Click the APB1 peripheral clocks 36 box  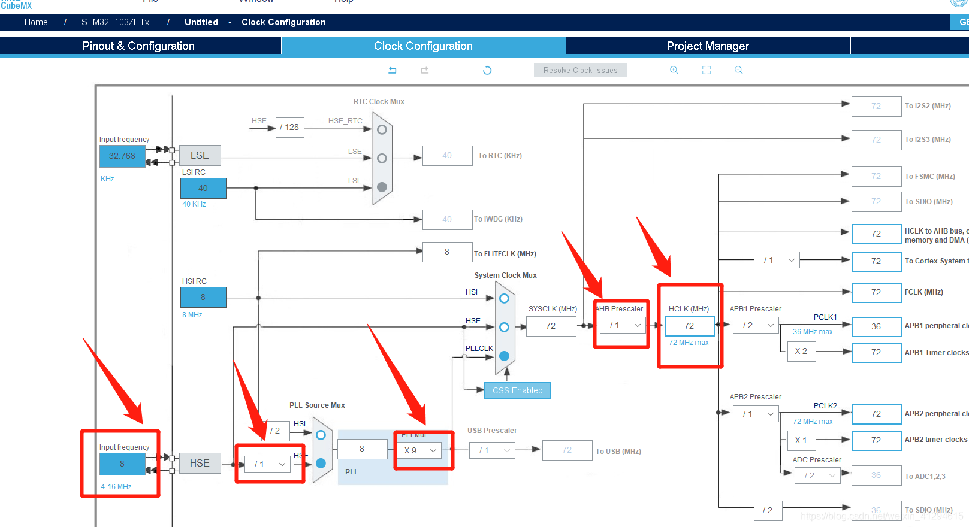(876, 326)
